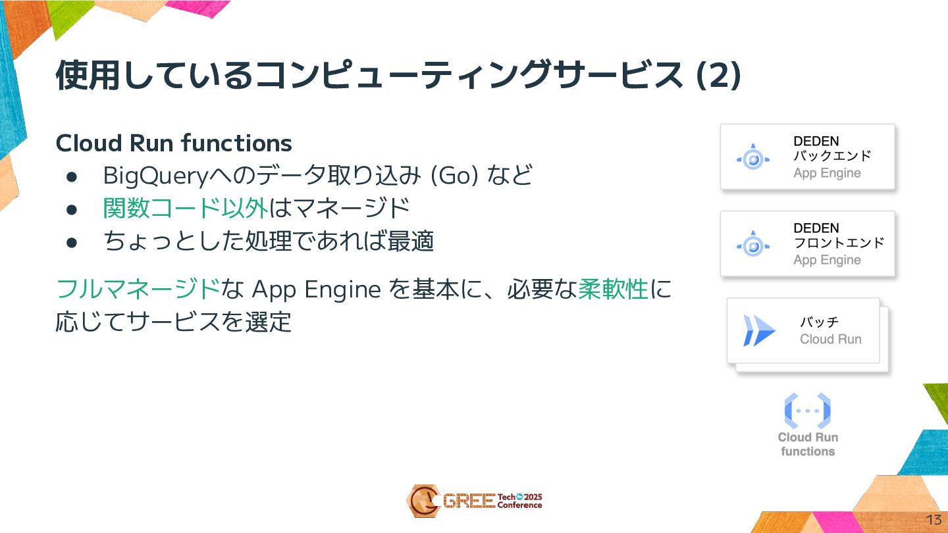Click the 'Cloud Run functions' bold heading
948x533 pixels.
pos(174,143)
